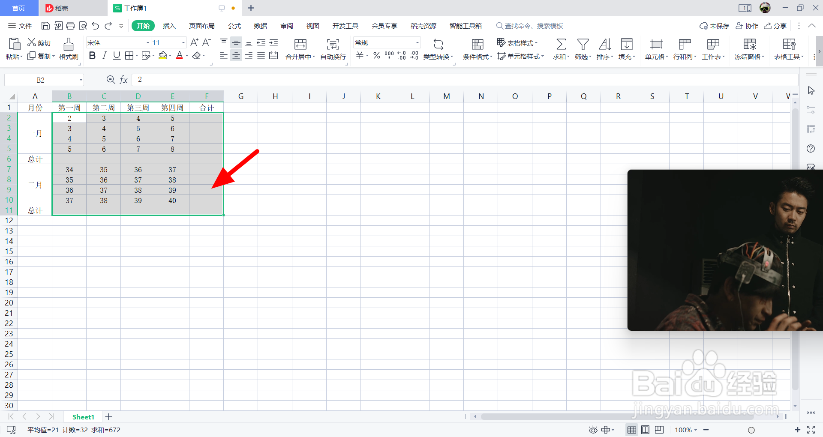The image size is (823, 437).
Task: Select the Sheet1 sheet tab
Action: tap(83, 417)
